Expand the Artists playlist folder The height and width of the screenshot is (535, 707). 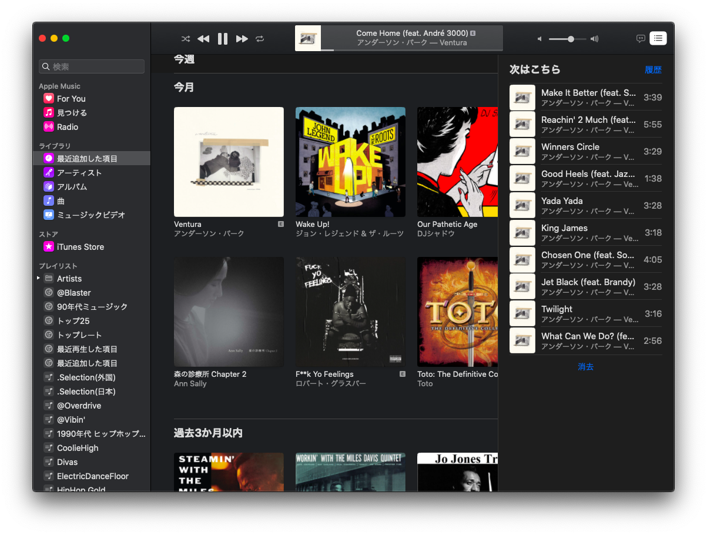point(39,278)
